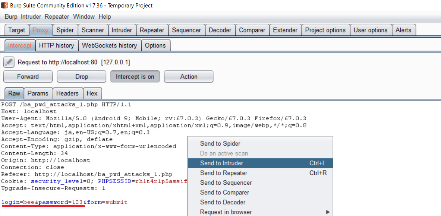The width and height of the screenshot is (441, 216).
Task: Click the security_level cookie parameter
Action: pos(61,181)
